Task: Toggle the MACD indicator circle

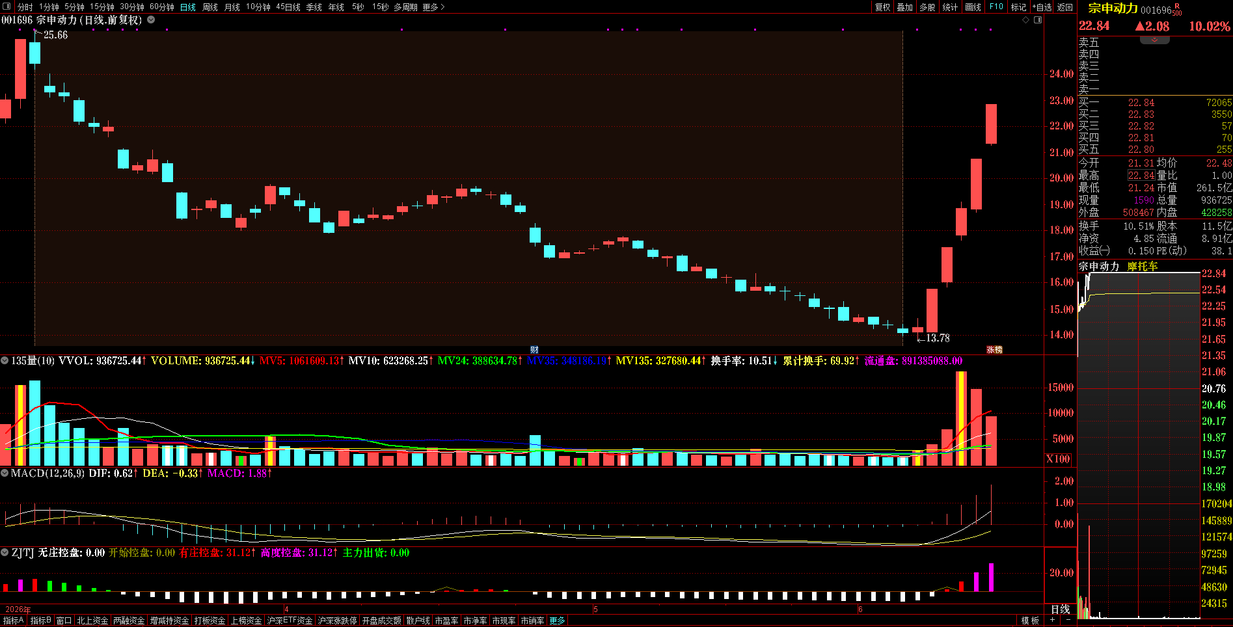Action: coord(5,473)
